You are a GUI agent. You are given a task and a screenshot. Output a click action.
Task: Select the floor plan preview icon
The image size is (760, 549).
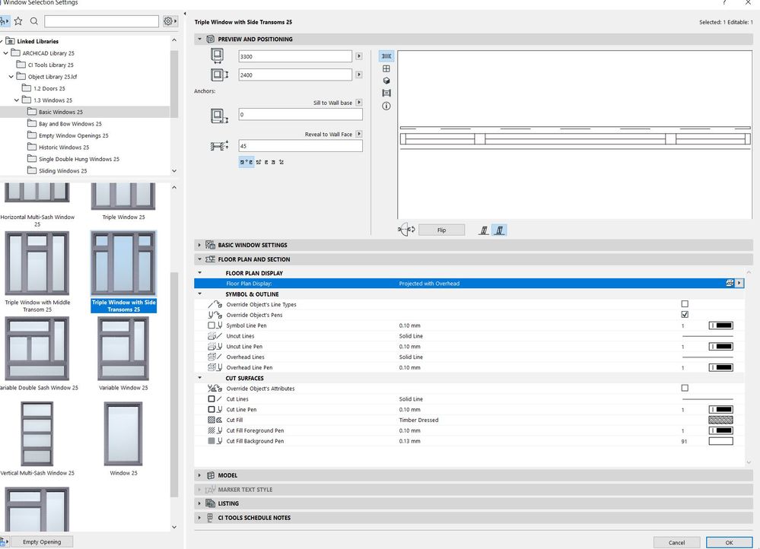pos(386,56)
